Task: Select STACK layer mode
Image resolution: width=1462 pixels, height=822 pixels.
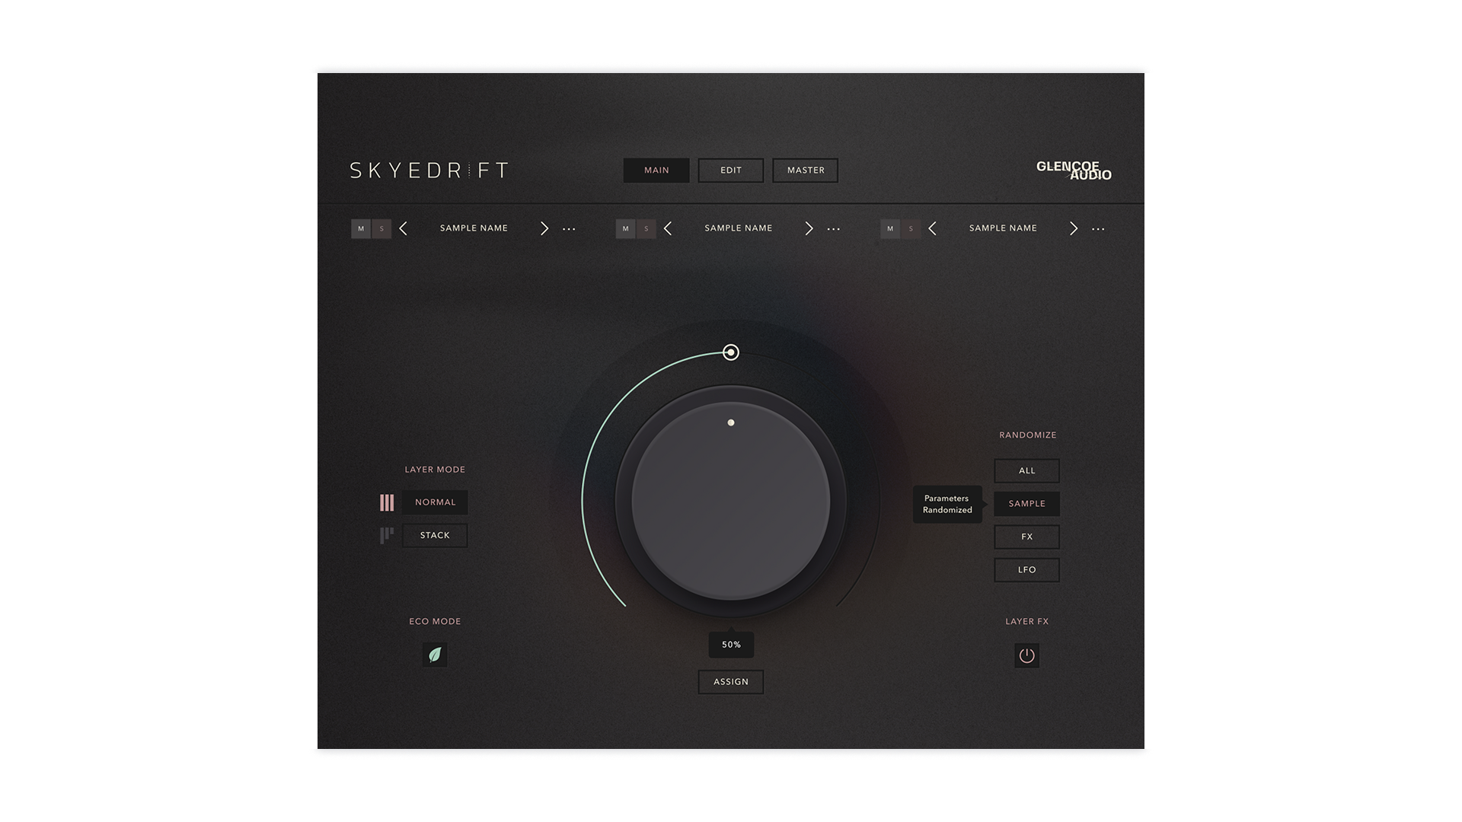Action: point(435,536)
